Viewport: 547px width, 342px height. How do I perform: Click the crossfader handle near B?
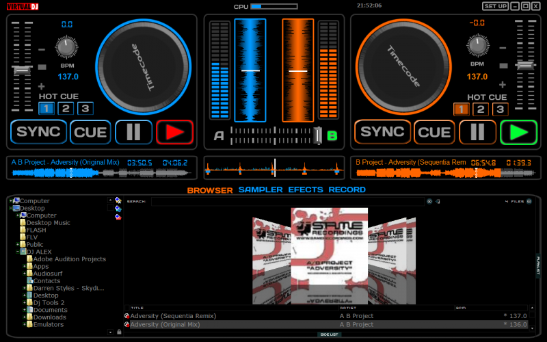tap(317, 135)
